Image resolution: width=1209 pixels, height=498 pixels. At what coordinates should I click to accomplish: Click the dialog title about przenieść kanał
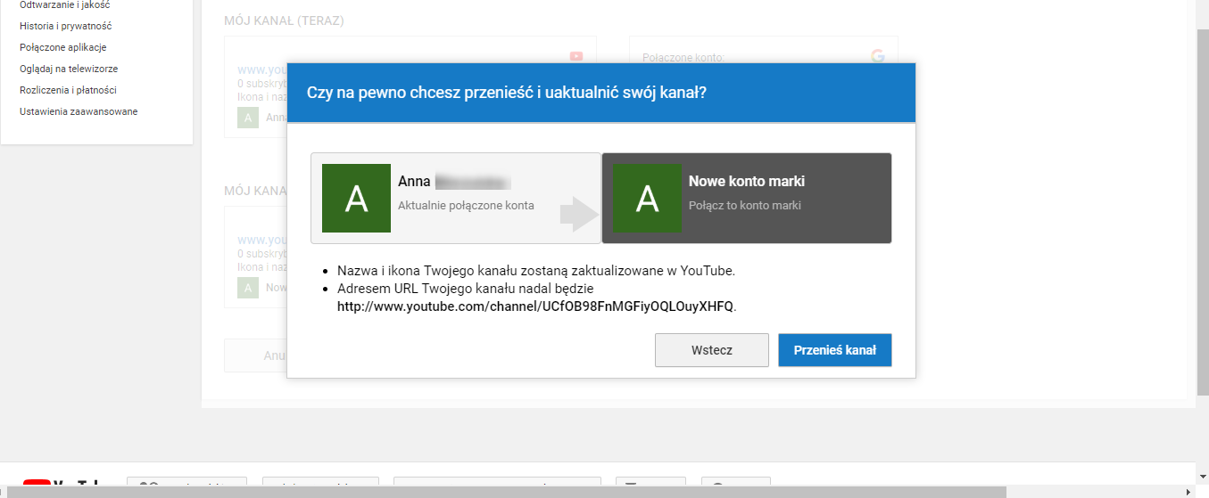(x=507, y=93)
